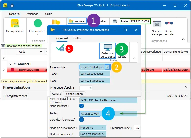Click the red status square of ServiceComm row
This screenshot has width=191, height=138.
click(12, 70)
